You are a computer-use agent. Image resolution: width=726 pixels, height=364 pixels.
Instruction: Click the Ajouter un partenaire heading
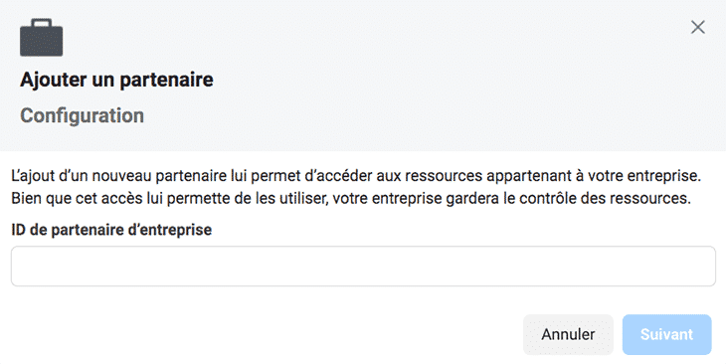(x=116, y=80)
